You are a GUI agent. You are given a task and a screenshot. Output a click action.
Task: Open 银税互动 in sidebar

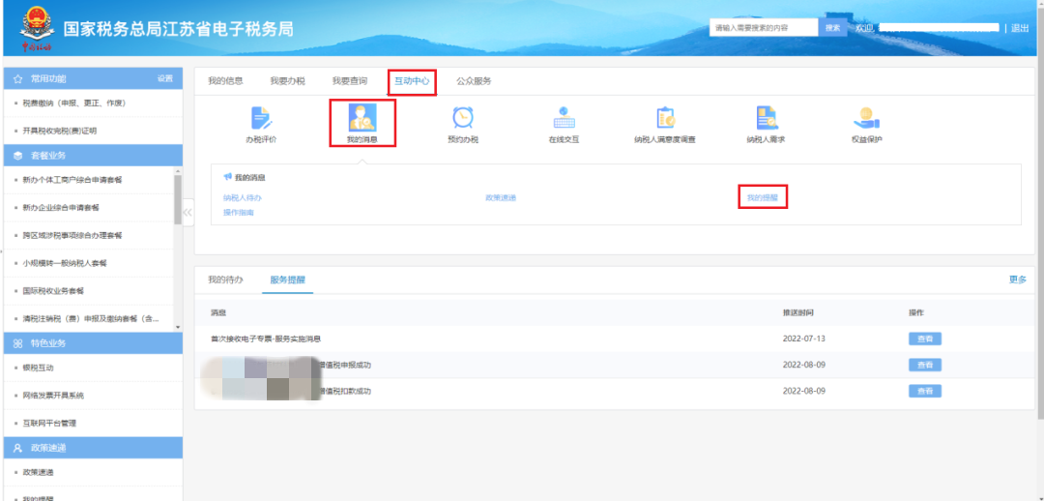38,368
